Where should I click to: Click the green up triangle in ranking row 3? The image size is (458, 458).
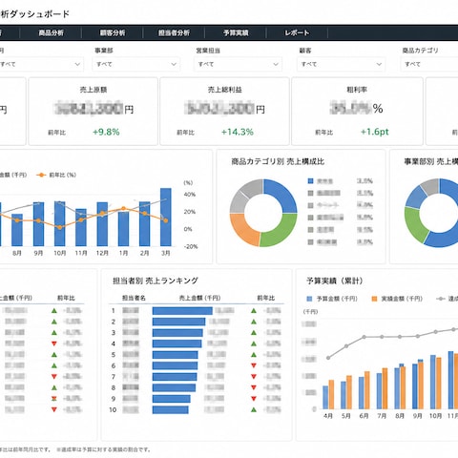[x=254, y=333]
